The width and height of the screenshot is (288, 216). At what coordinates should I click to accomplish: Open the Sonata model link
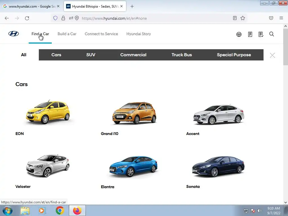pos(193,187)
